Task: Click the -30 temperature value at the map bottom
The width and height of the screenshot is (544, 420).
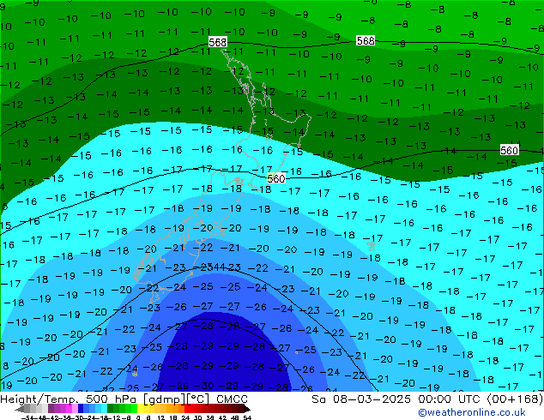Action: point(203,386)
